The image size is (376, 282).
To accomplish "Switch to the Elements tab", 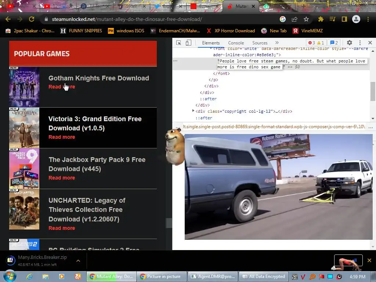I will [x=211, y=43].
